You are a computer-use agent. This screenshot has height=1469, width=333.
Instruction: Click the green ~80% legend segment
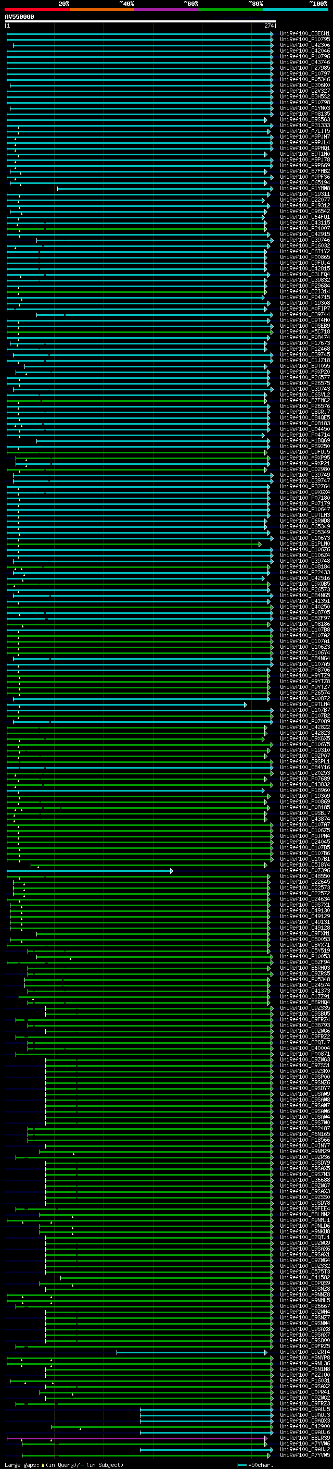231,9
